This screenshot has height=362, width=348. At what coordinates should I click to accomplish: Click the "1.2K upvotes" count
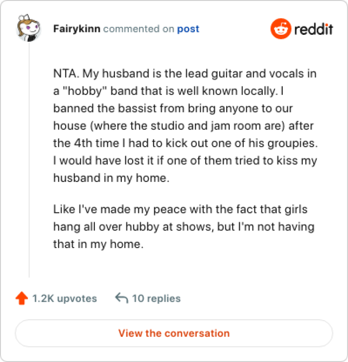coord(64,298)
